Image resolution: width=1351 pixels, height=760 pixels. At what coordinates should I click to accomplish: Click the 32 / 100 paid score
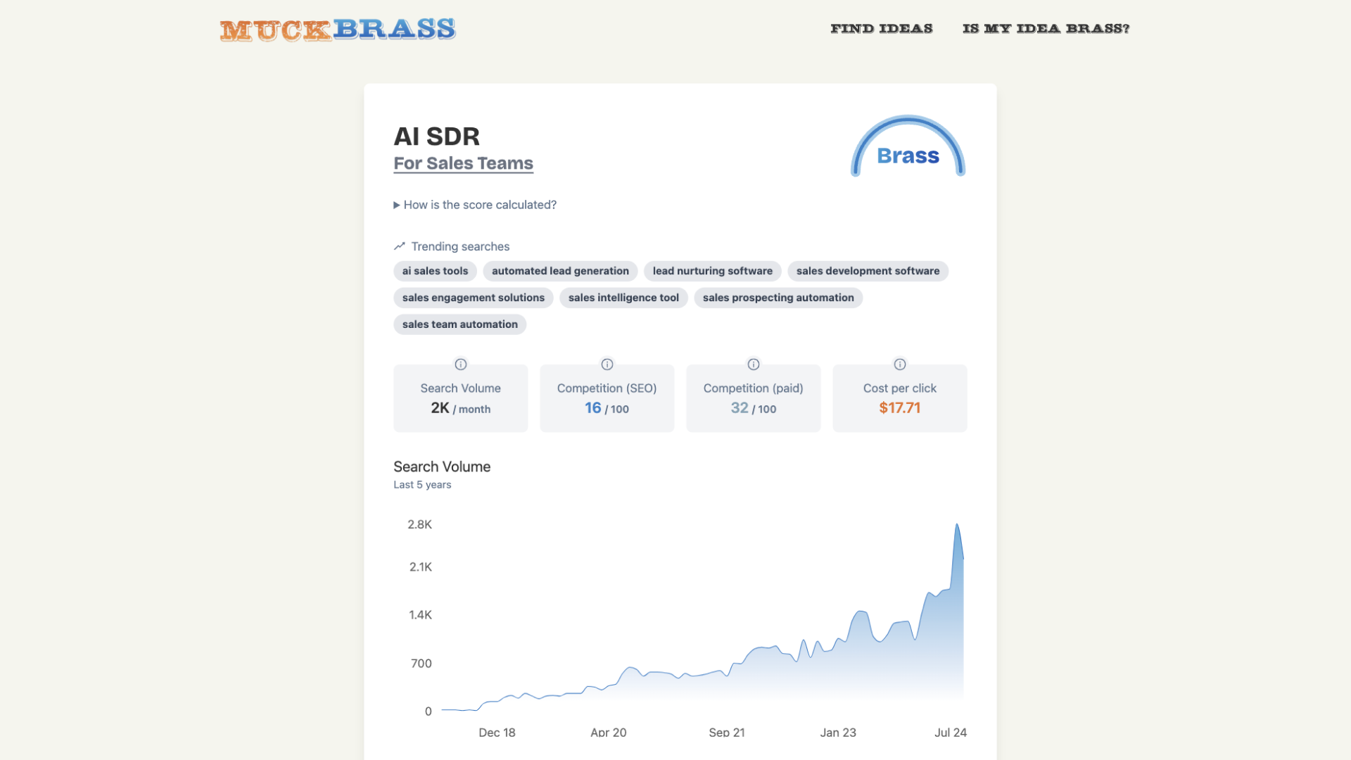[x=753, y=408]
